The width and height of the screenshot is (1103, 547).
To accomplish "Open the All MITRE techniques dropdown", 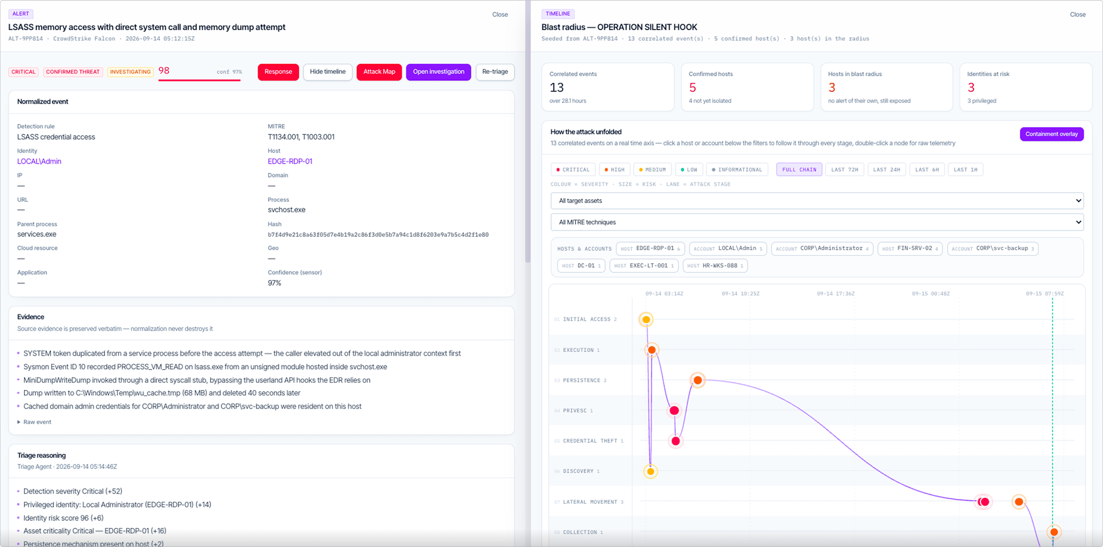I will click(x=817, y=222).
